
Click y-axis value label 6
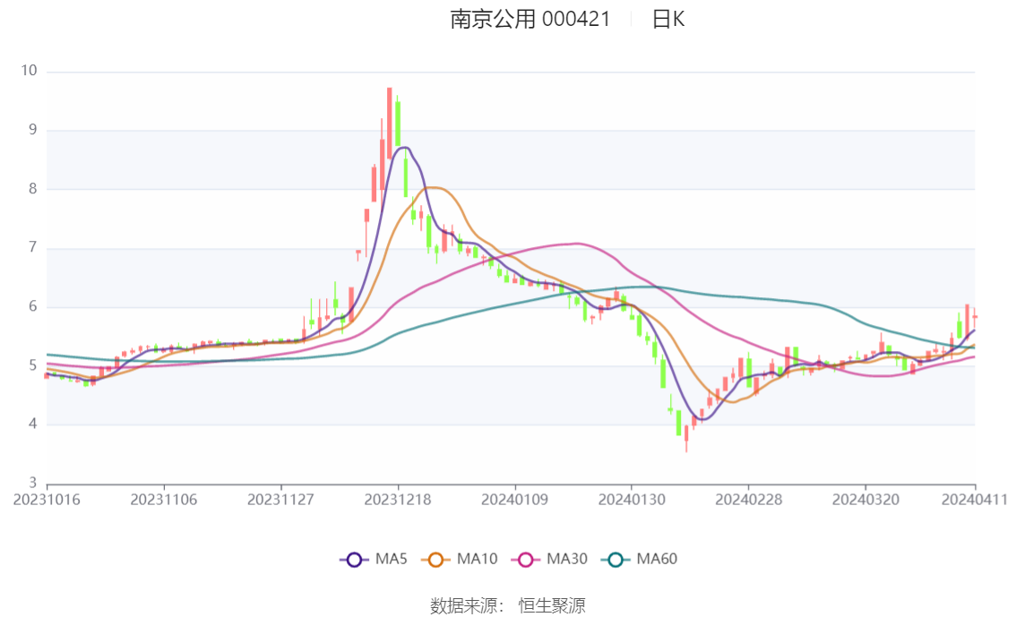[x=33, y=306]
